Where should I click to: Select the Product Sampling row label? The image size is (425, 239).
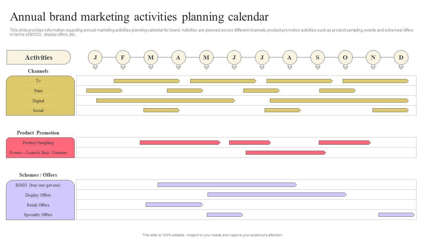point(38,143)
